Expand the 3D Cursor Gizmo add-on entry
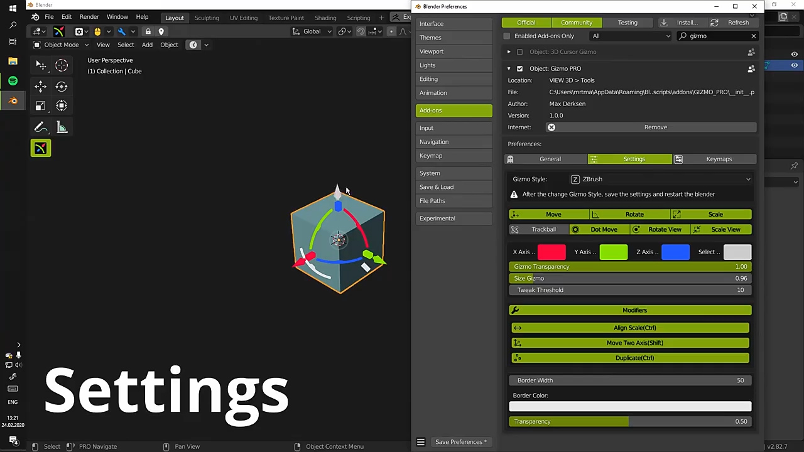Viewport: 804px width, 452px height. click(x=509, y=52)
